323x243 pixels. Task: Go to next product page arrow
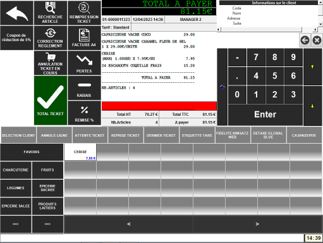pos(257,224)
